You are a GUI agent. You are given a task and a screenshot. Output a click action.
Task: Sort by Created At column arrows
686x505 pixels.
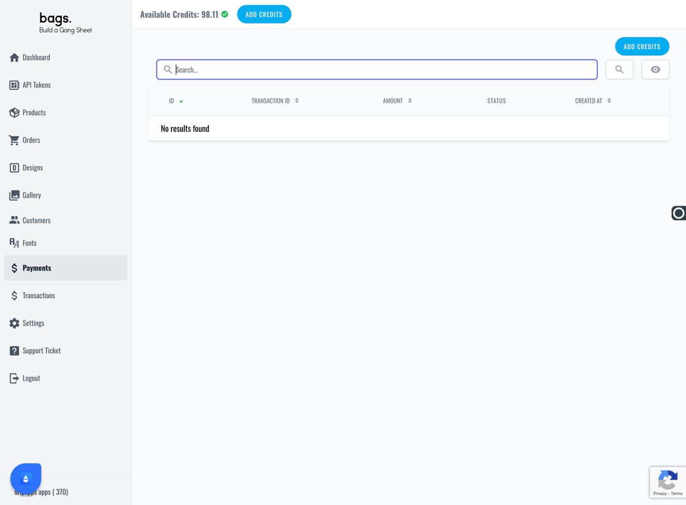tap(609, 100)
